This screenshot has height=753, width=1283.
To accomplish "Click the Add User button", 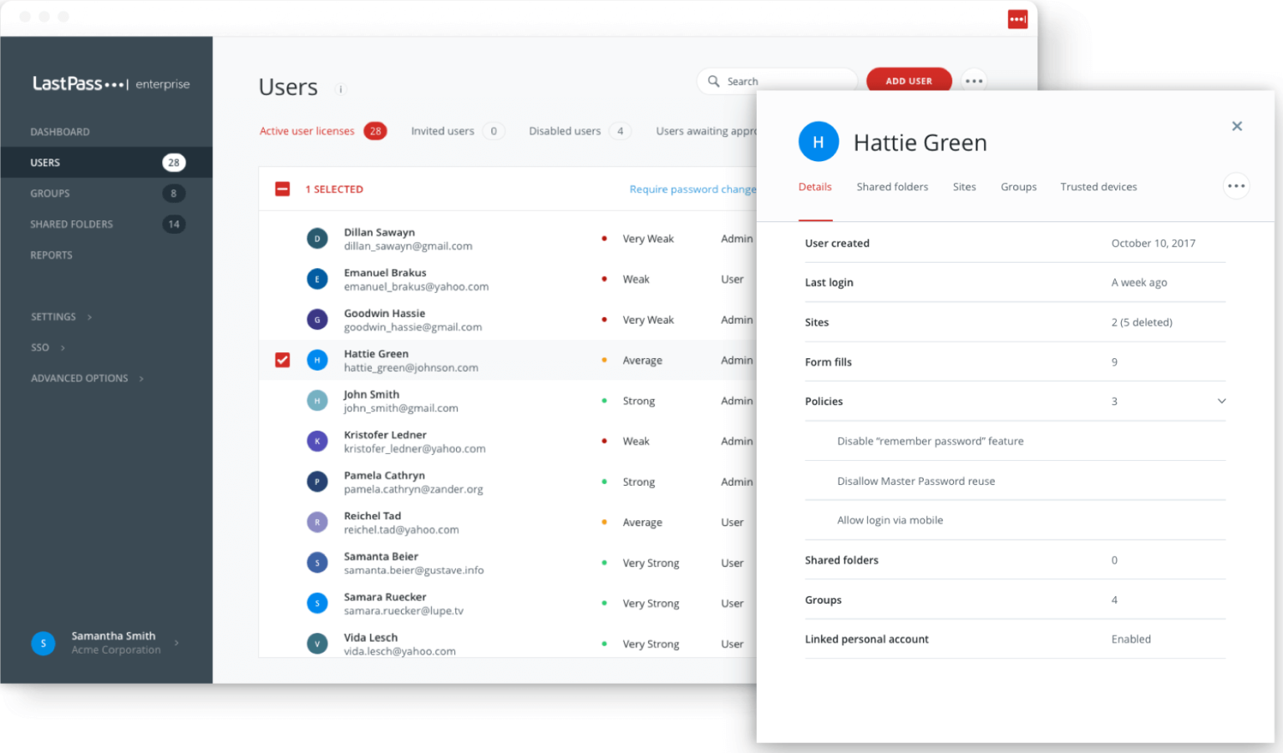I will 909,80.
